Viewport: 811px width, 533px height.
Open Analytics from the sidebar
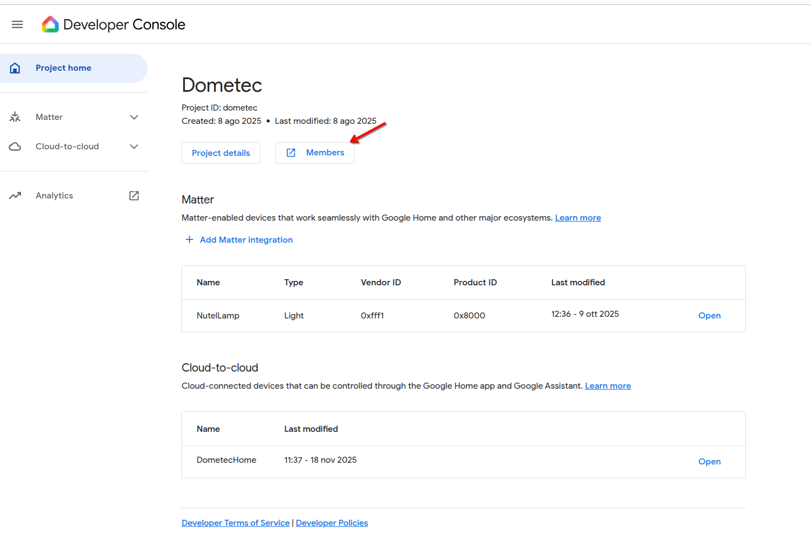(x=54, y=196)
